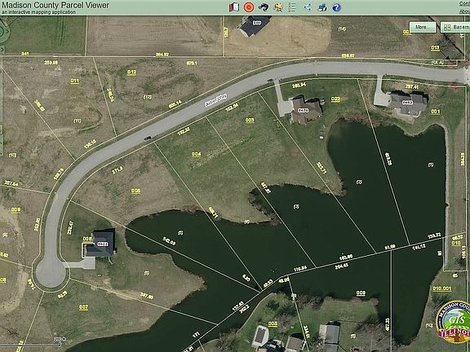Open the blue help question mark
The image size is (470, 352).
tap(337, 7)
